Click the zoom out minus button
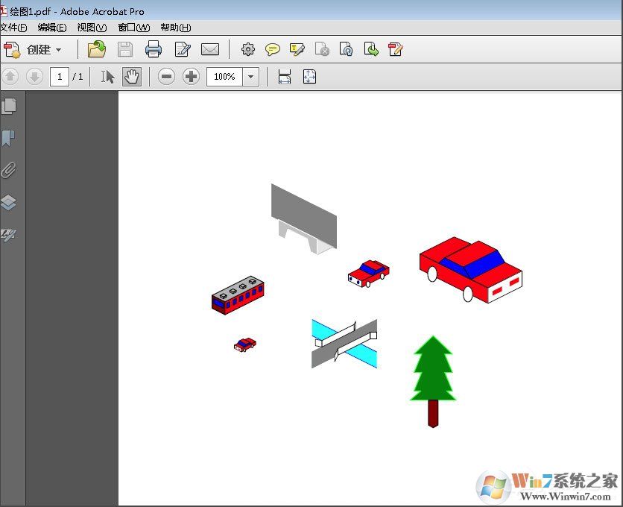This screenshot has height=507, width=623. coord(166,77)
